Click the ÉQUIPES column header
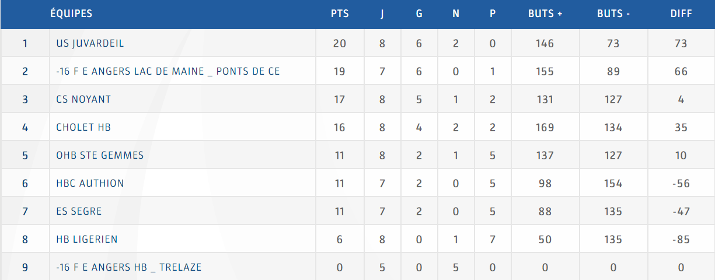Screen dimensions: 715x280 71,13
